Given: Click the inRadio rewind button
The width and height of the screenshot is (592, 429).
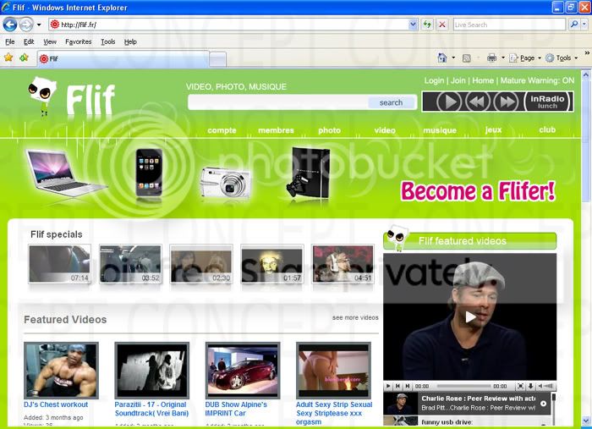Looking at the screenshot, I should click(x=478, y=102).
